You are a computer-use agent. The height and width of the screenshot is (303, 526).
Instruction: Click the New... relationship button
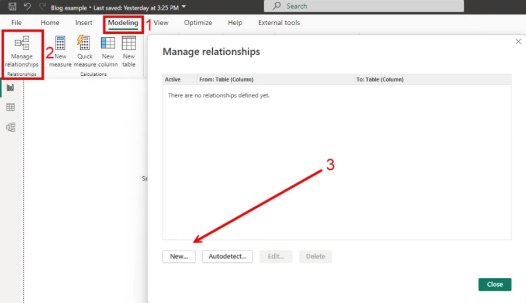(179, 256)
